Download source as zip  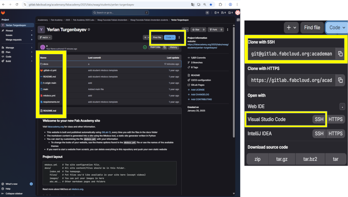258,159
